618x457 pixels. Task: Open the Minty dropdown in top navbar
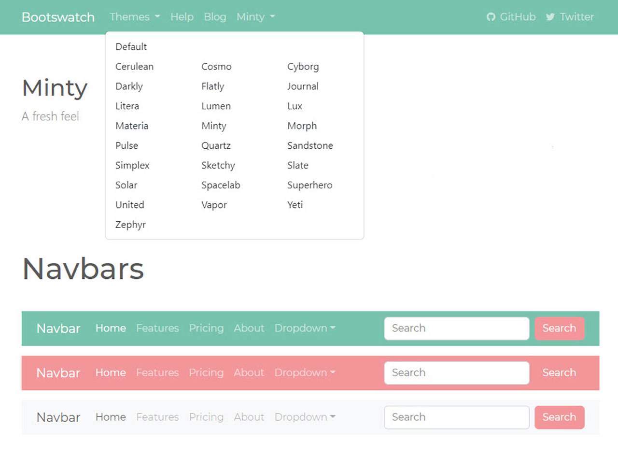255,17
